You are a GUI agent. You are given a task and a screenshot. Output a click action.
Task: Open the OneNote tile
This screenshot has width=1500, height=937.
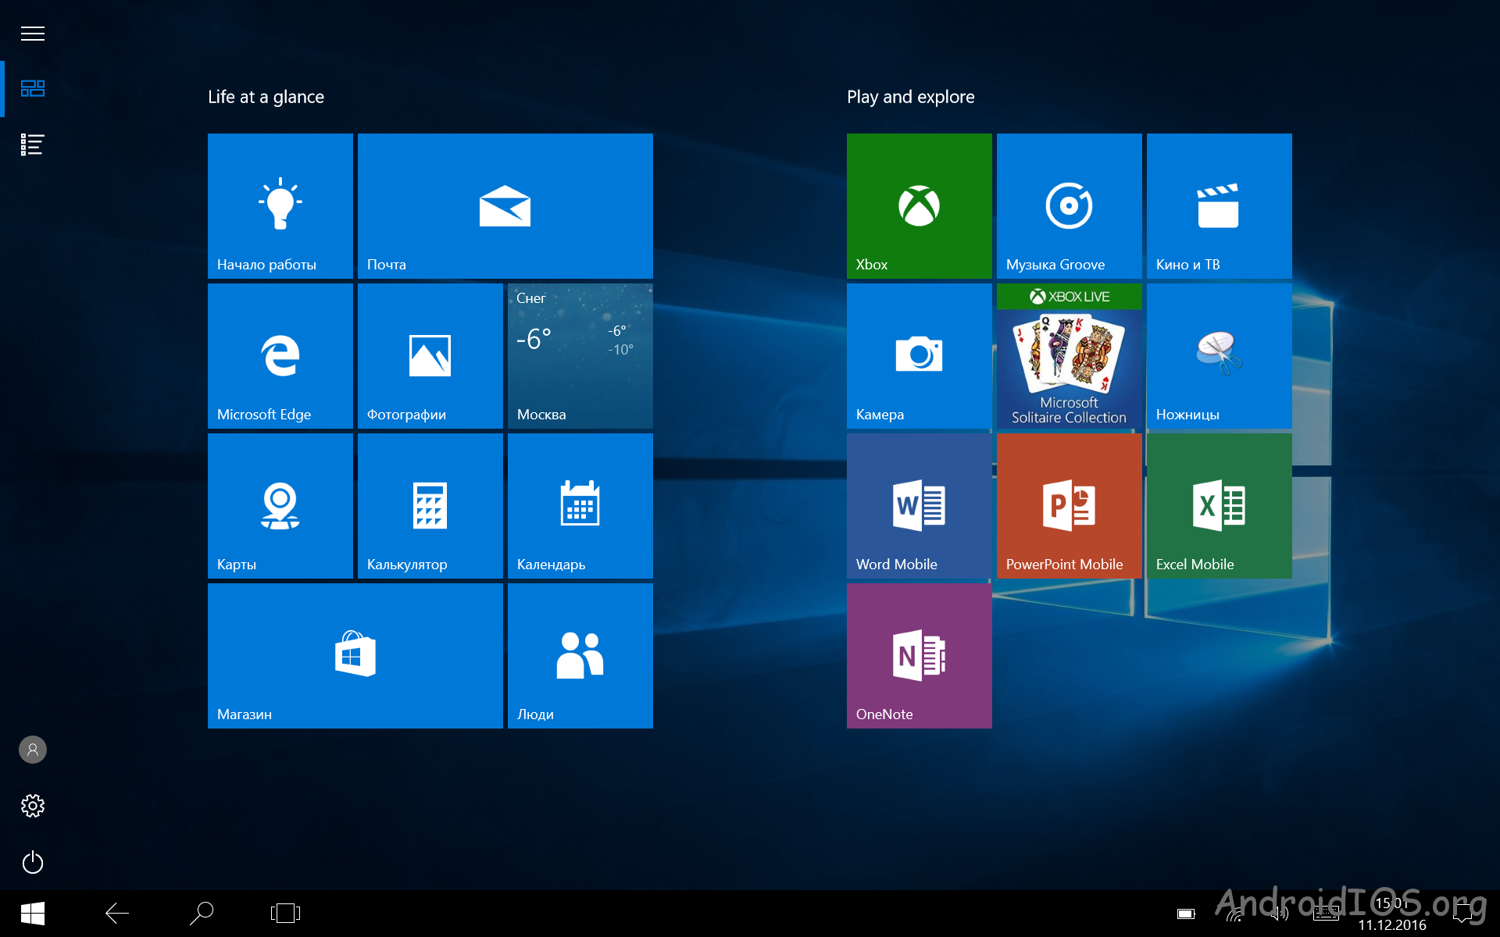pos(919,655)
